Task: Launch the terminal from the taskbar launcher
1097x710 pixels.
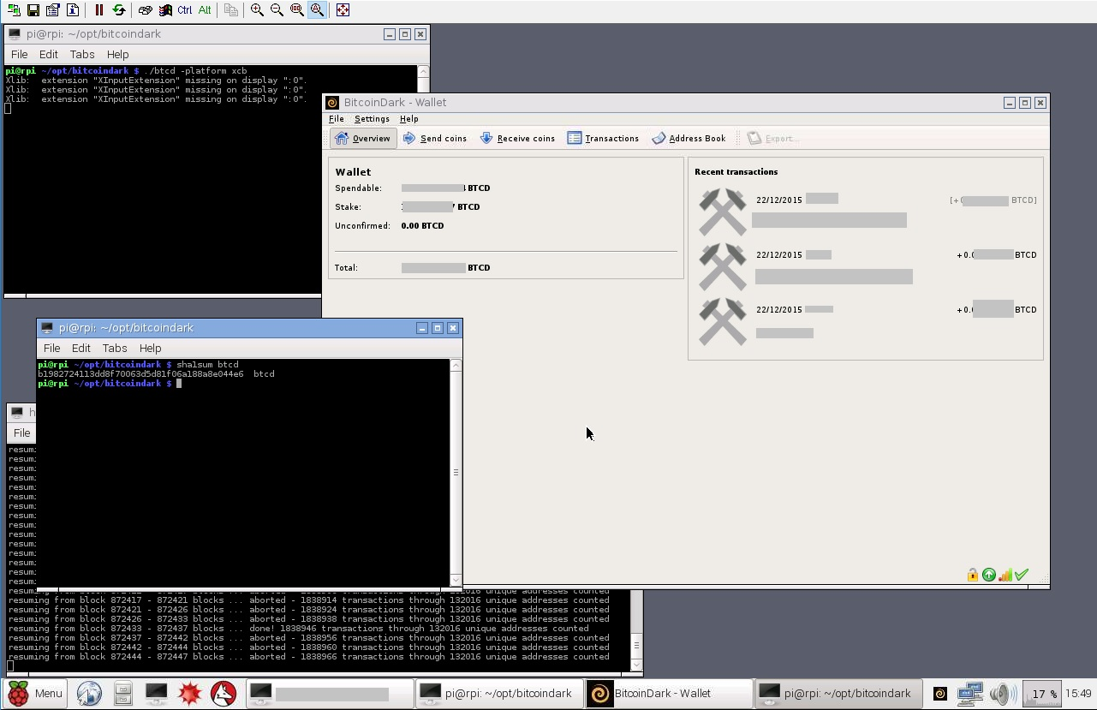Action: (x=156, y=694)
